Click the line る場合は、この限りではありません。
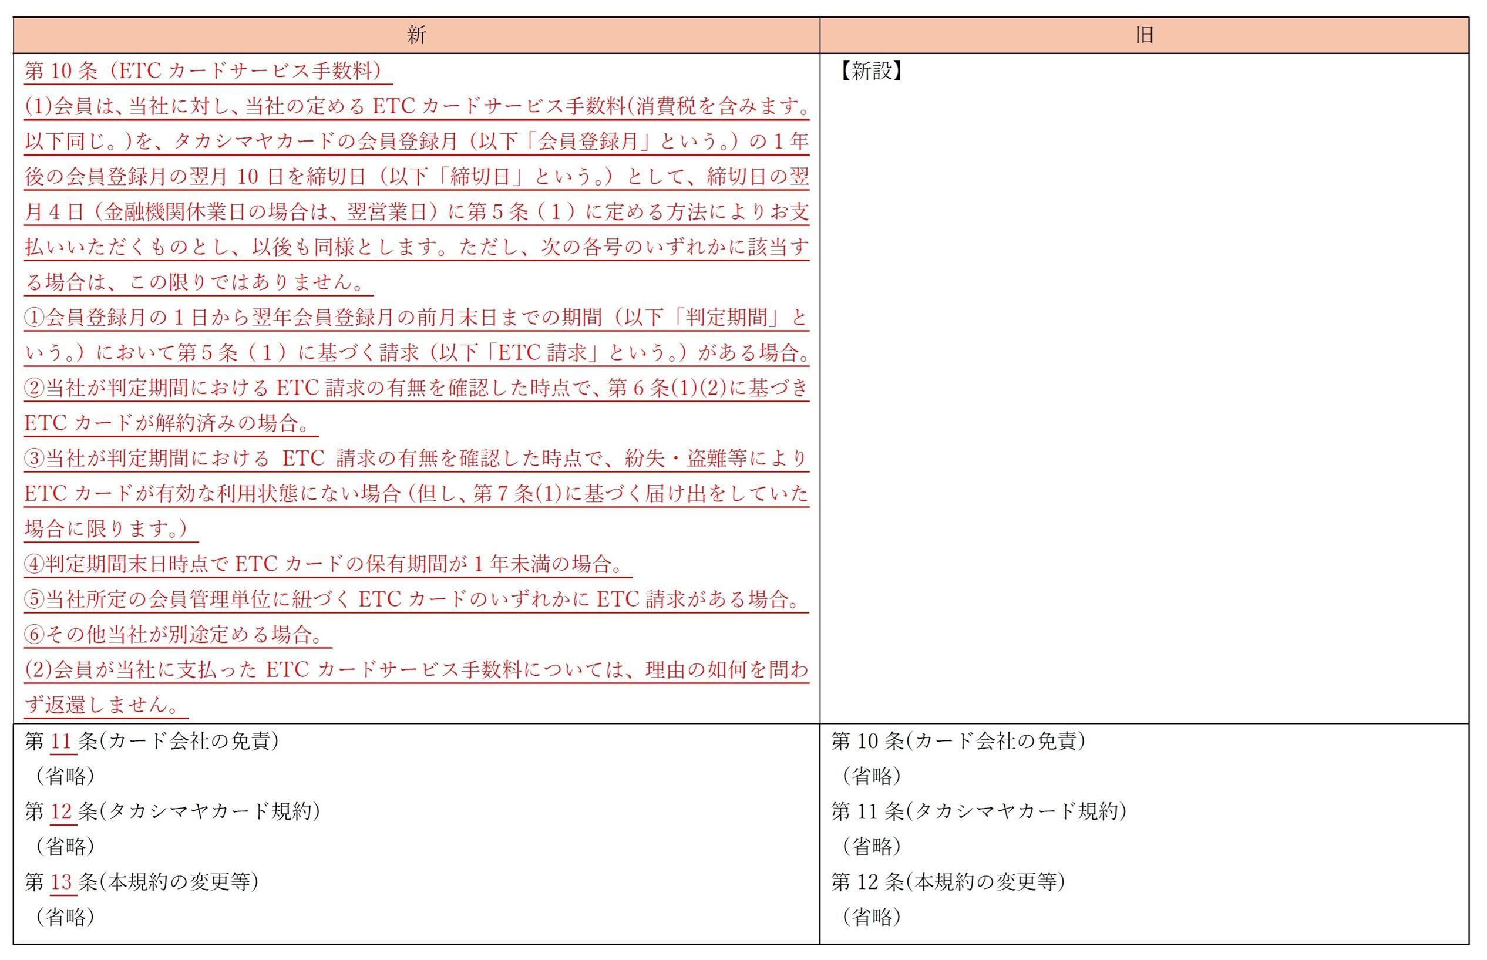The width and height of the screenshot is (1487, 960). click(x=199, y=283)
